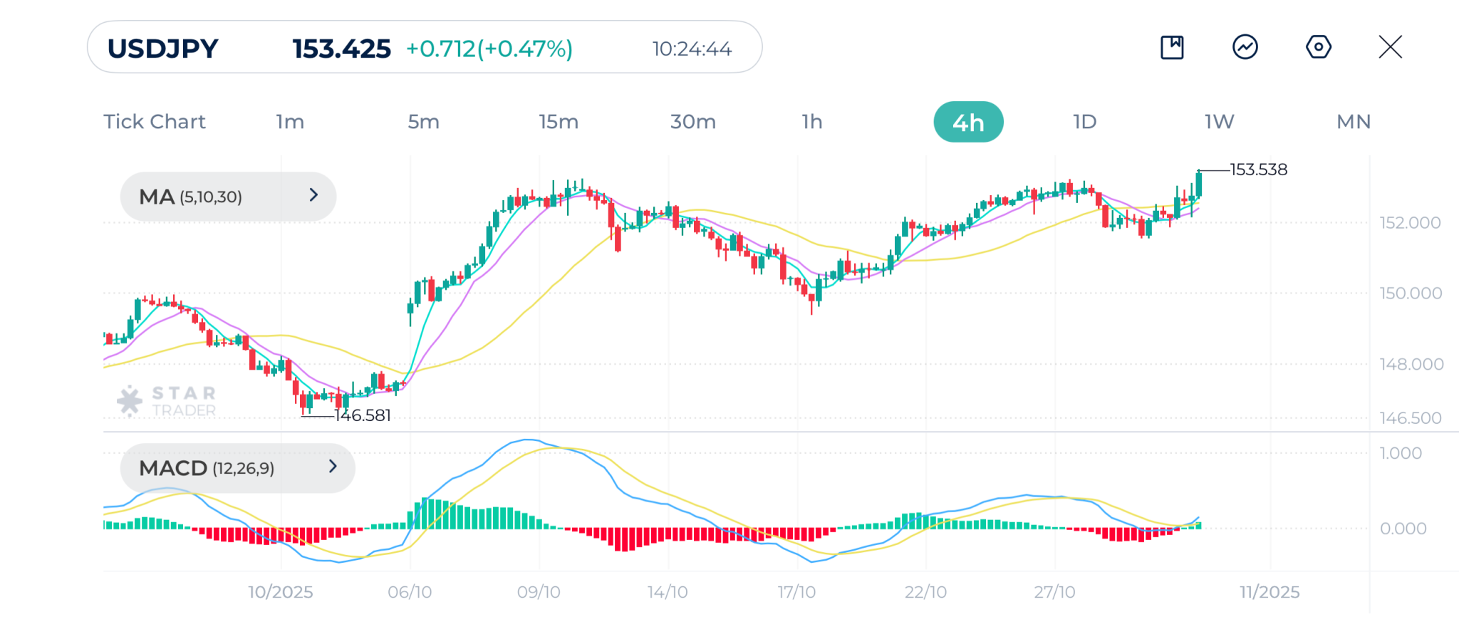Switch to Tick Chart view
Viewport: 1459px width, 644px height.
tap(155, 122)
